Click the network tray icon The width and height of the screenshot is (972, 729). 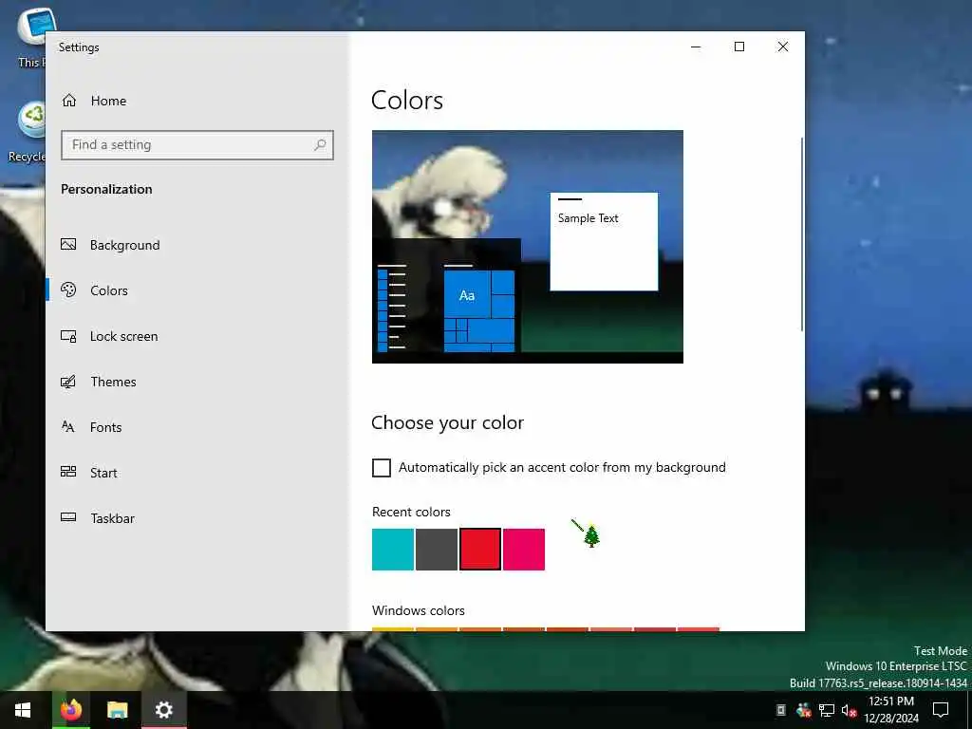pyautogui.click(x=827, y=710)
